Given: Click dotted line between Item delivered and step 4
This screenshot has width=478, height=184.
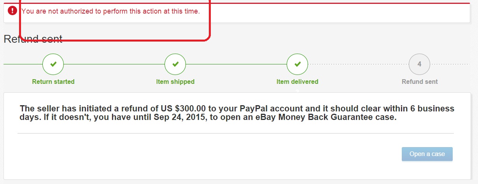Looking at the screenshot, I should click(358, 64).
